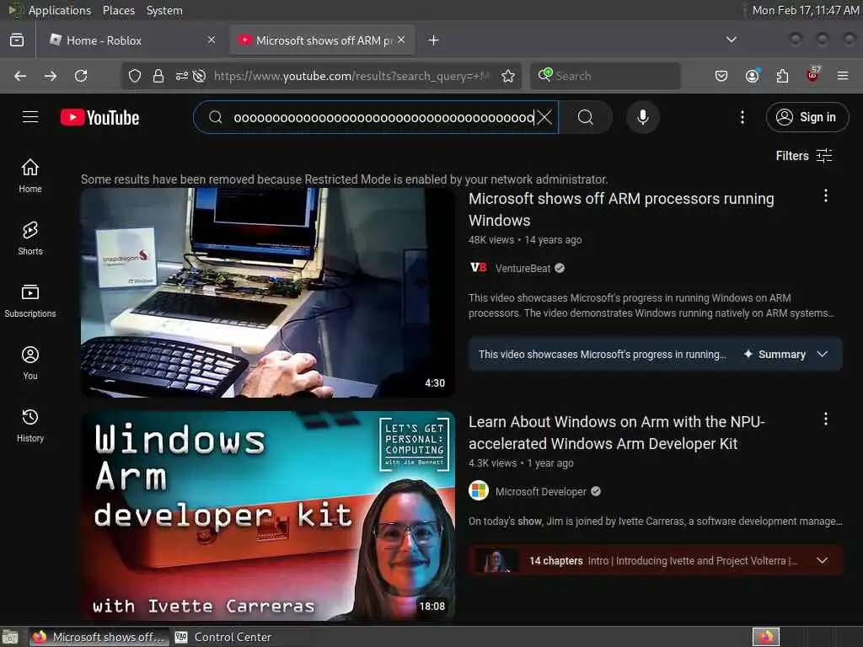Open site permissions icon in address bar

click(182, 76)
